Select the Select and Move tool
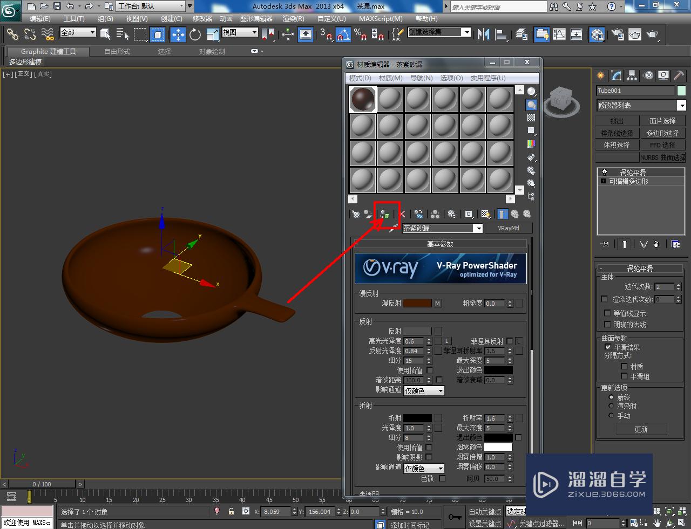Viewport: 691px width, 529px height. point(178,35)
